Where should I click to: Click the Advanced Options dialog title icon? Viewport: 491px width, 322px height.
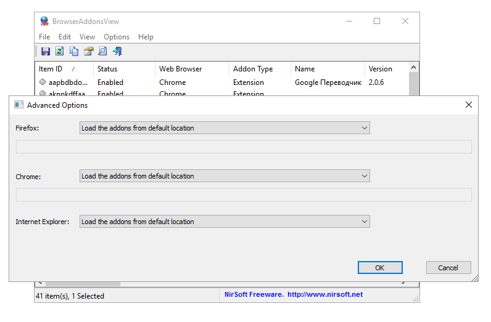tap(19, 105)
